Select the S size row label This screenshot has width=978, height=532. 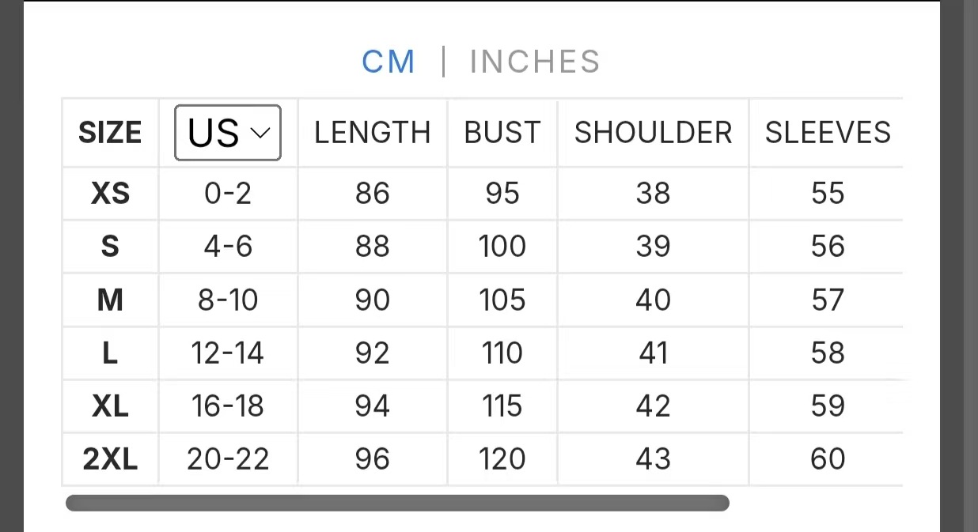pyautogui.click(x=110, y=247)
